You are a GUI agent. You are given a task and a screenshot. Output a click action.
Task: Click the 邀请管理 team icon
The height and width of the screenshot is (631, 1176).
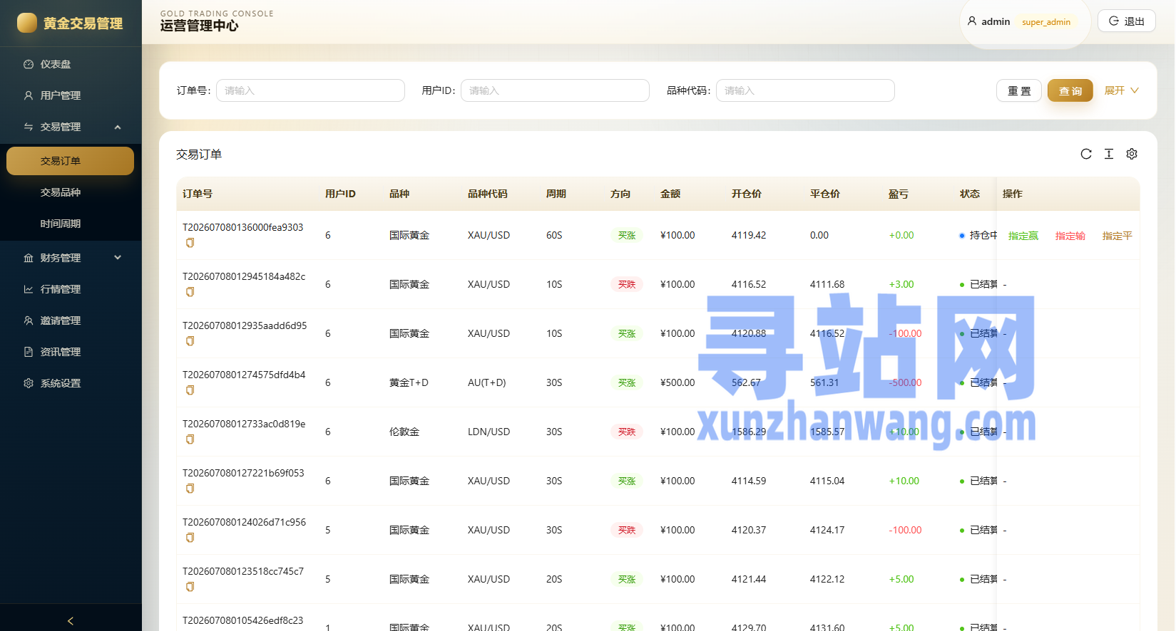[x=29, y=320]
